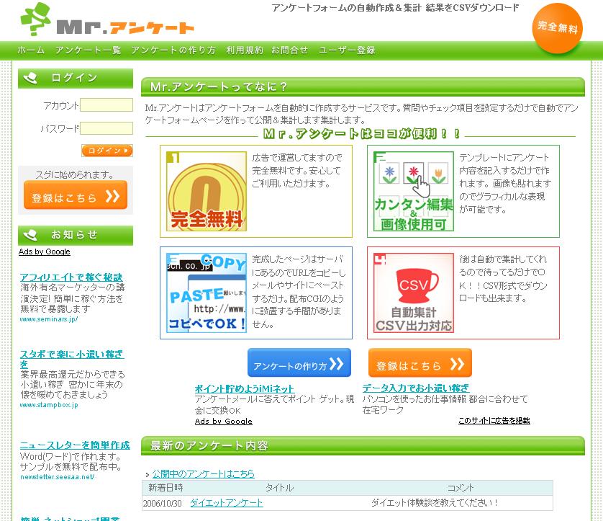Open アンケートの作り方 in navigation bar

click(x=173, y=50)
